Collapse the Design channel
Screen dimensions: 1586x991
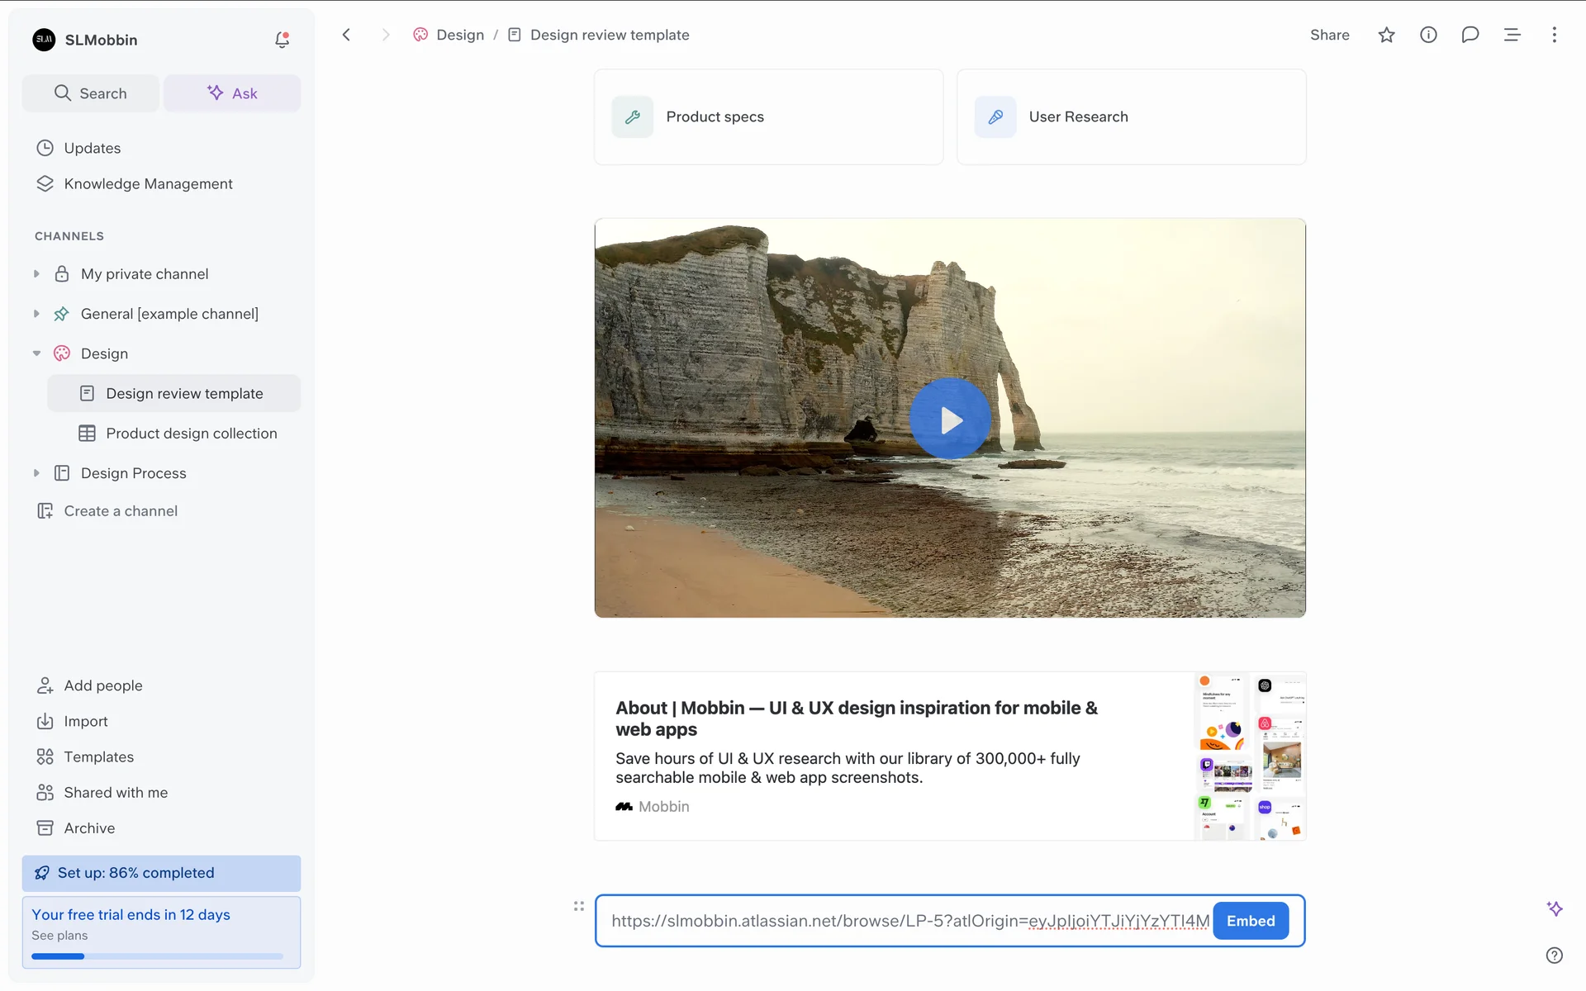click(x=36, y=353)
